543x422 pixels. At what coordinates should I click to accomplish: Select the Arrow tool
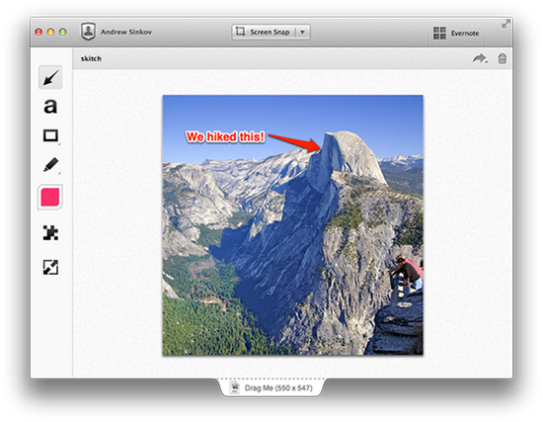click(x=50, y=77)
